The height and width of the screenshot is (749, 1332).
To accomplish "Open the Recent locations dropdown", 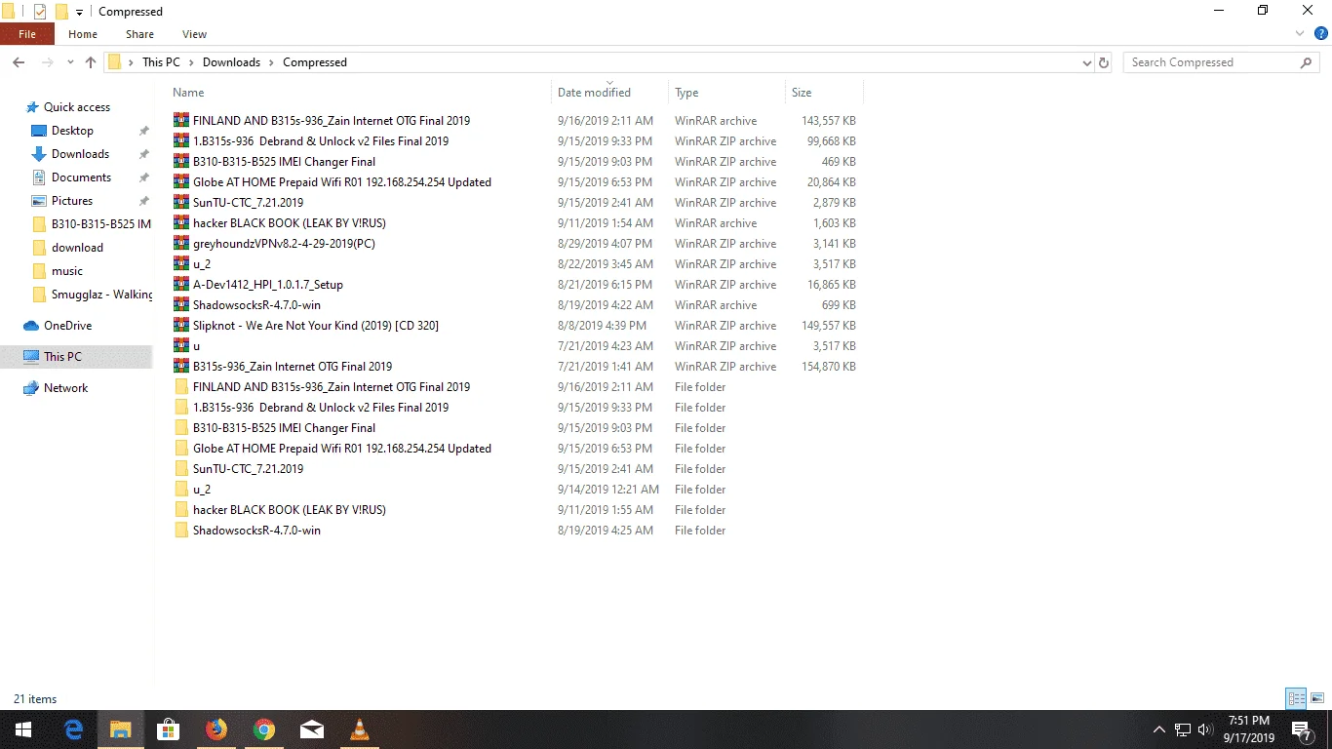I will tap(70, 62).
